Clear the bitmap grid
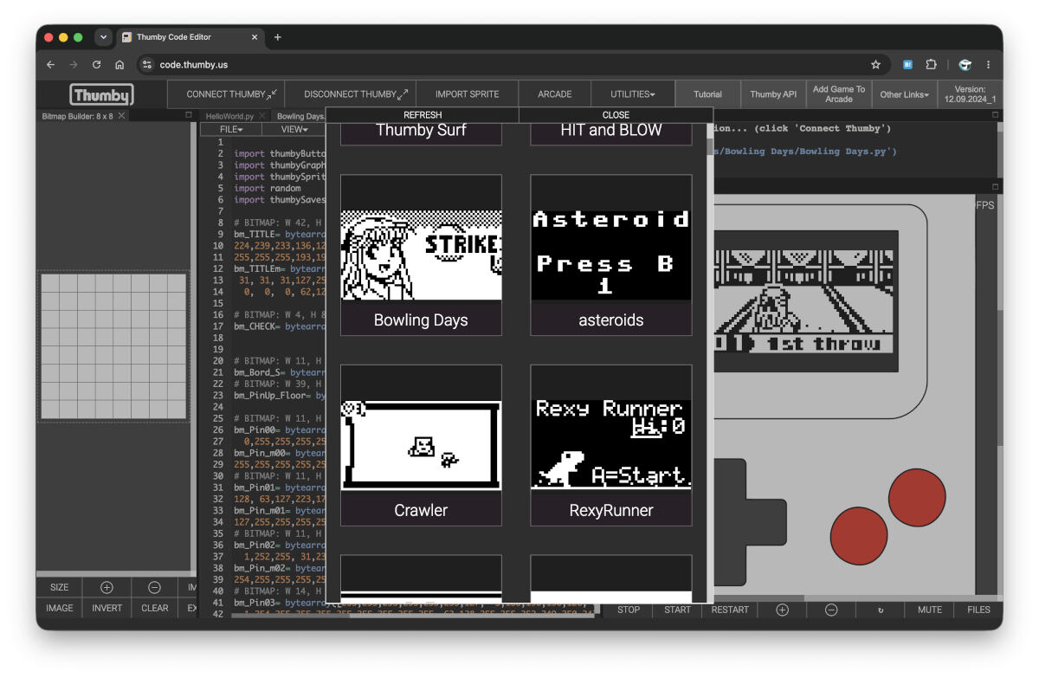The image size is (1039, 678). tap(155, 608)
